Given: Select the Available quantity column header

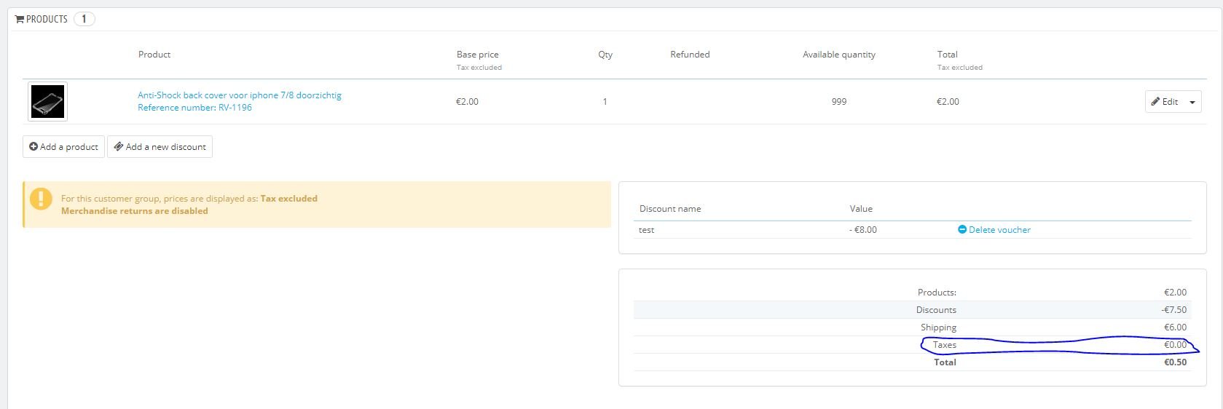Looking at the screenshot, I should (839, 55).
